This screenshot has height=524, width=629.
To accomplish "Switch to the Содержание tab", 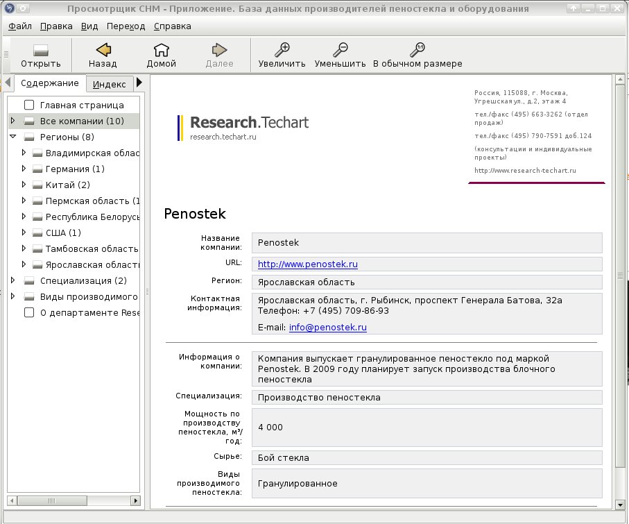I will (x=50, y=83).
